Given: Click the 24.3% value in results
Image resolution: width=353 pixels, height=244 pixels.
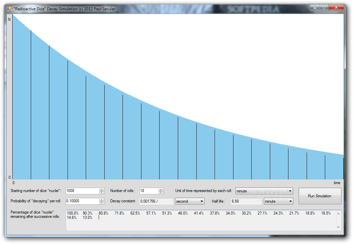Looking at the screenshot, I should pos(278,213).
